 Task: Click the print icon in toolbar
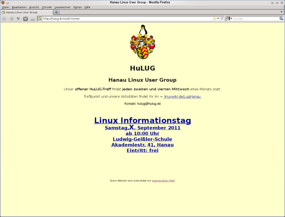click(26, 19)
